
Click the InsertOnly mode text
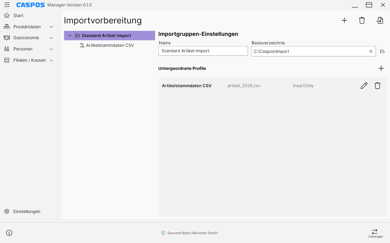coord(303,86)
